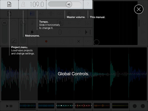
Task: Click the master volume slider knob
Action: 69,4
